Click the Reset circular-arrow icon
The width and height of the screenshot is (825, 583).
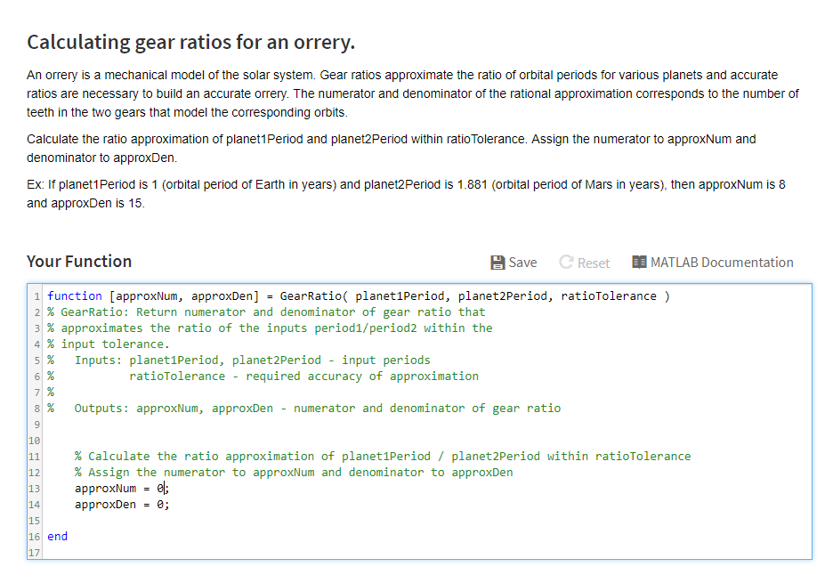pyautogui.click(x=567, y=262)
